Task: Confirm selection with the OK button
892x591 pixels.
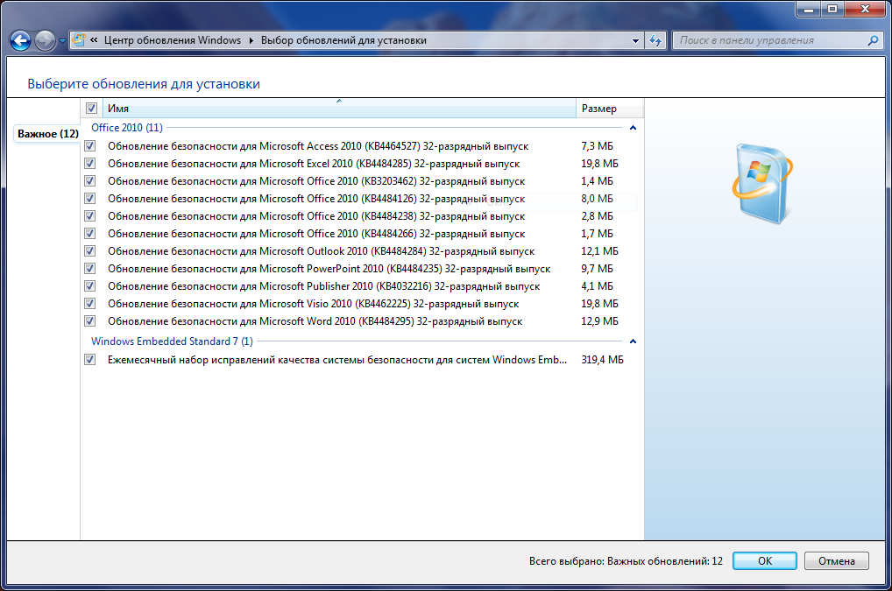Action: pos(765,561)
